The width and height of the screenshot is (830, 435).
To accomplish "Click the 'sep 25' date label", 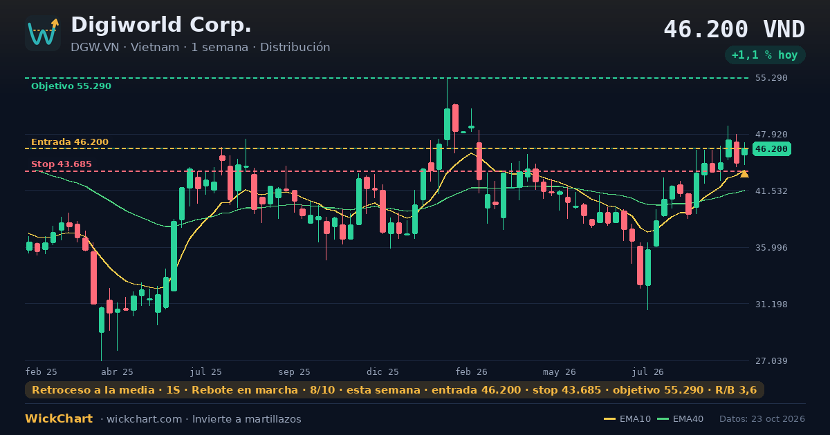I will point(295,372).
